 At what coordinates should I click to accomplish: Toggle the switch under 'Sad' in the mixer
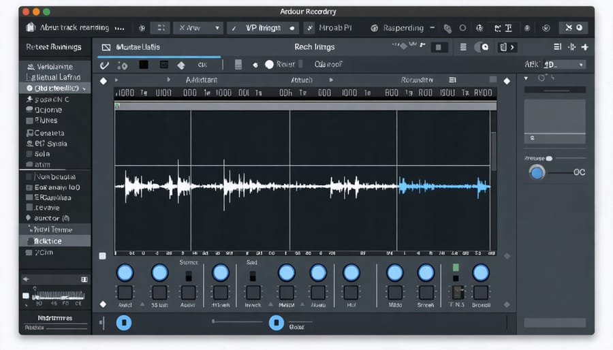[253, 276]
